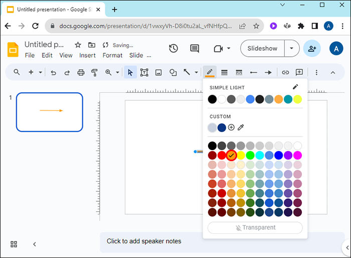Collapse the filmstrip panel arrow
351x258 pixels.
tap(35, 244)
